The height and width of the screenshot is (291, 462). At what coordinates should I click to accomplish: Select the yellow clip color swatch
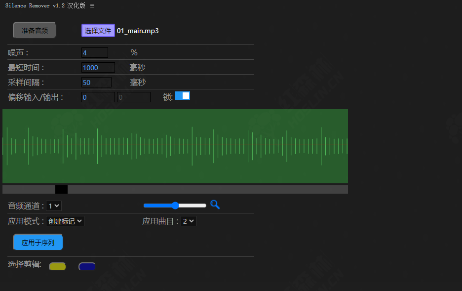pyautogui.click(x=57, y=266)
